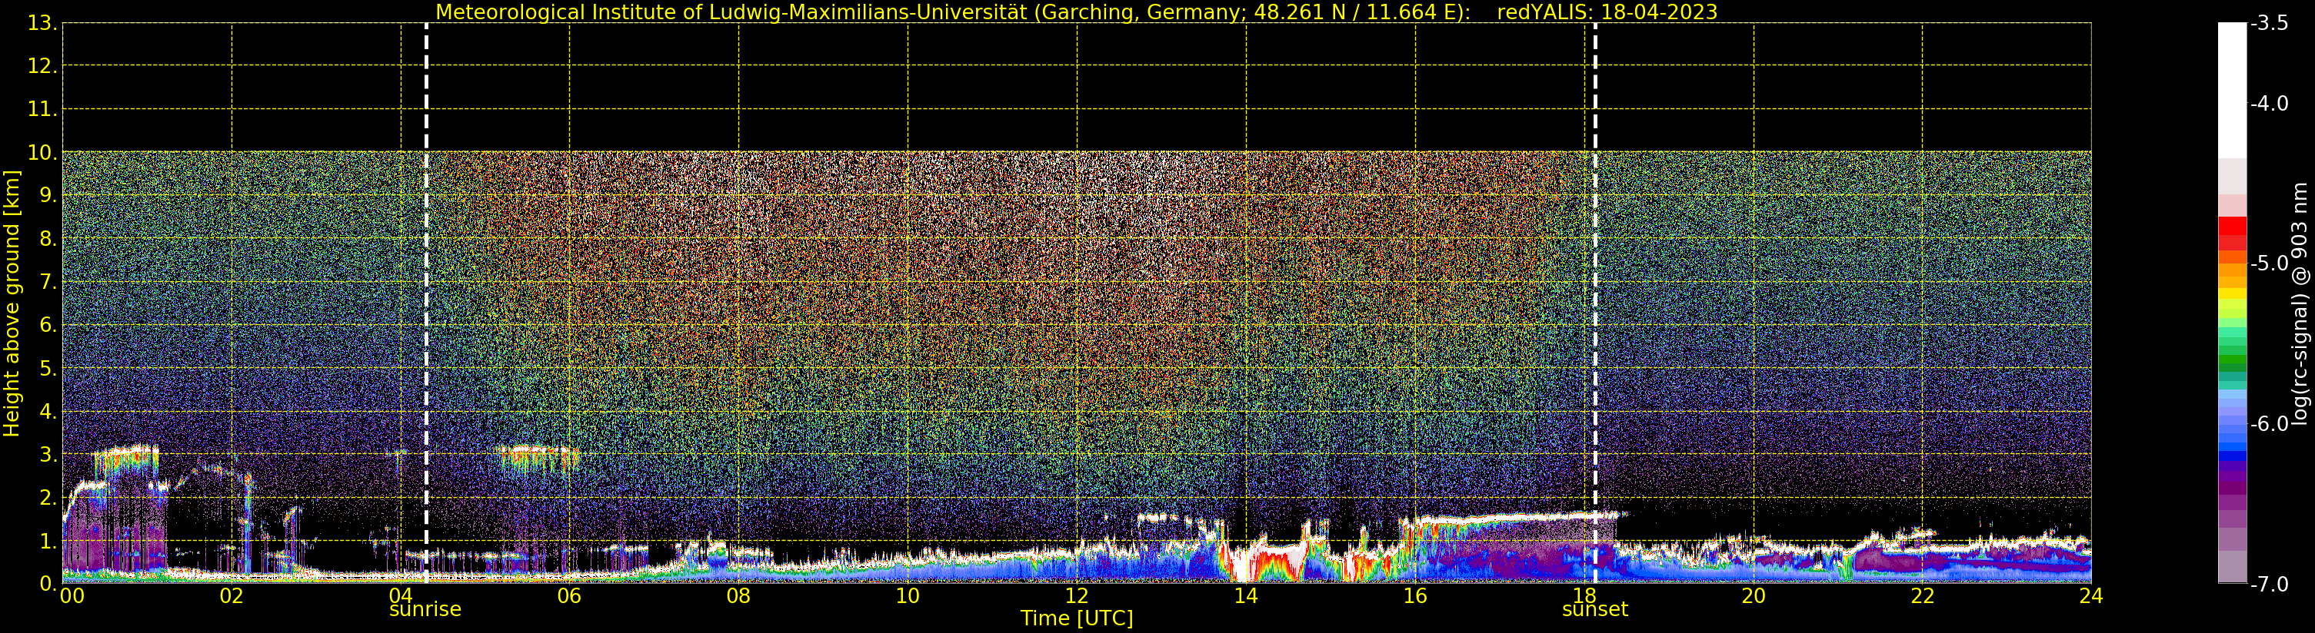The width and height of the screenshot is (2315, 633).
Task: Click the '7.' height axis tick label
Action: pyautogui.click(x=48, y=282)
